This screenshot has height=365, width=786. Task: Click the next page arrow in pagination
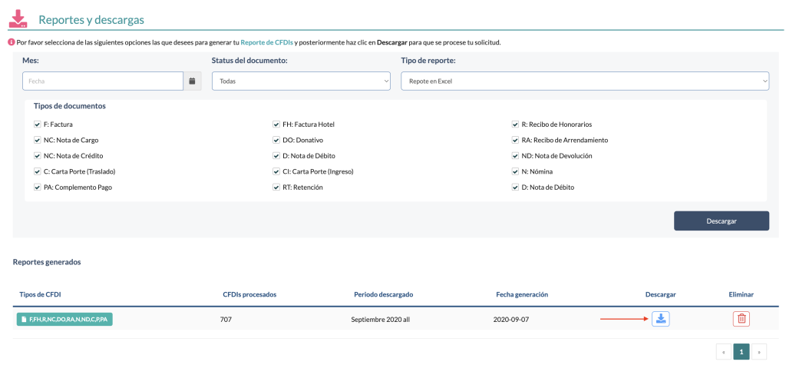(x=758, y=352)
